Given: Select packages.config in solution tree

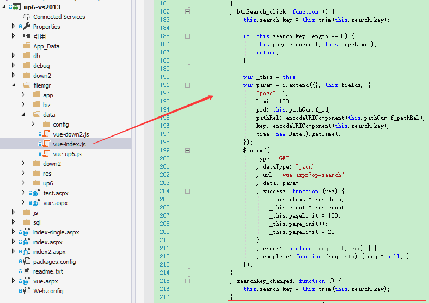Looking at the screenshot, I should [x=54, y=262].
